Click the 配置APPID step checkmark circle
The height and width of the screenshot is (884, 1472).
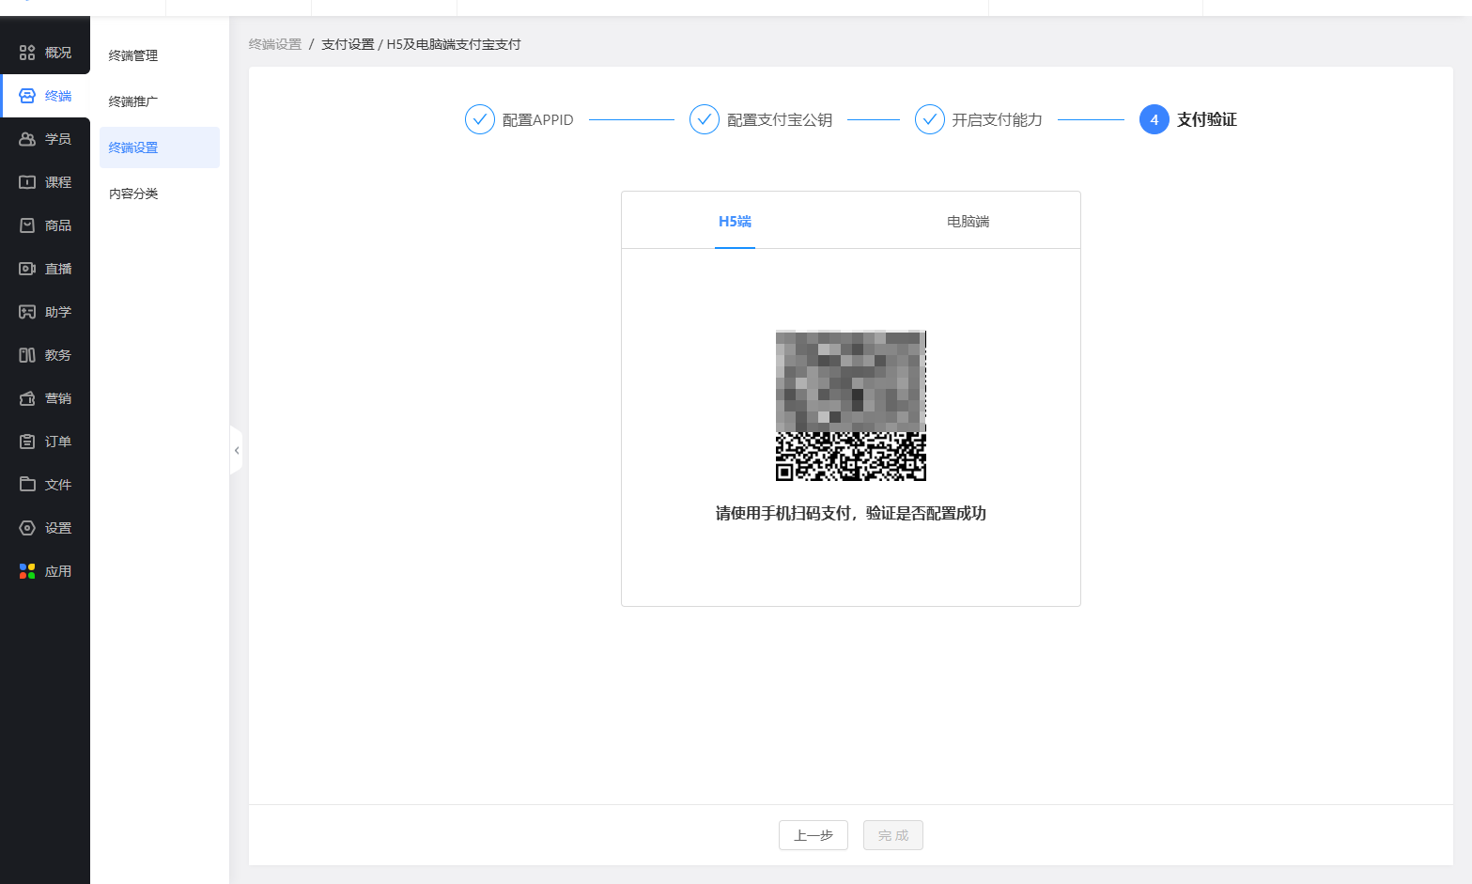pos(480,119)
